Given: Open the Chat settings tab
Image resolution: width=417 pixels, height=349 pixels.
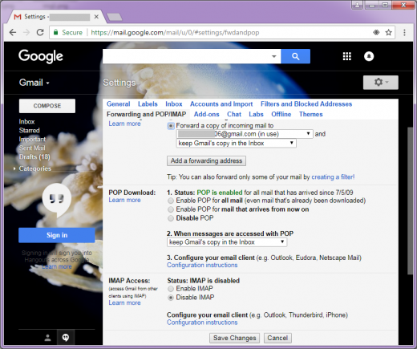Looking at the screenshot, I should click(234, 114).
